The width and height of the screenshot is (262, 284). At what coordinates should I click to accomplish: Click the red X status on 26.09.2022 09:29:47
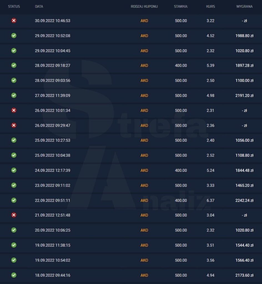pyautogui.click(x=14, y=125)
